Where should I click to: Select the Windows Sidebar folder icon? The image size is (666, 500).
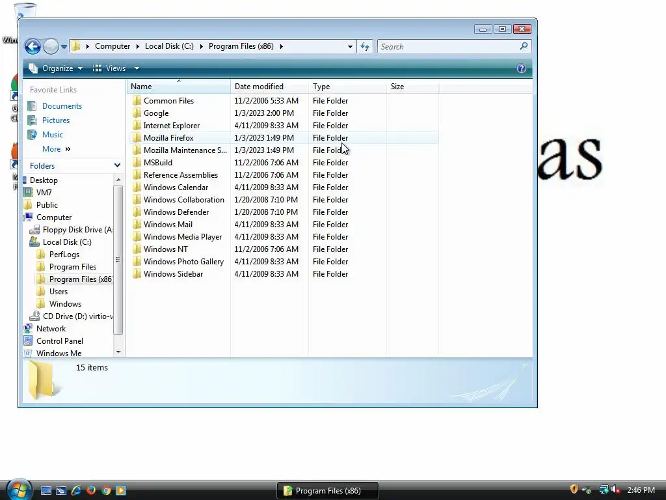(137, 273)
